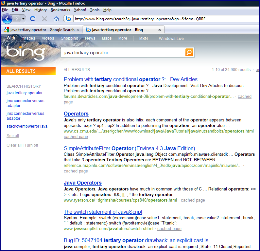Click the Web link in Bing's top navigation

click(x=11, y=38)
